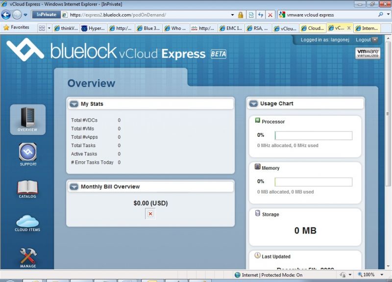This screenshot has height=282, width=392.
Task: Click the Processor usage bar
Action: tap(314, 135)
